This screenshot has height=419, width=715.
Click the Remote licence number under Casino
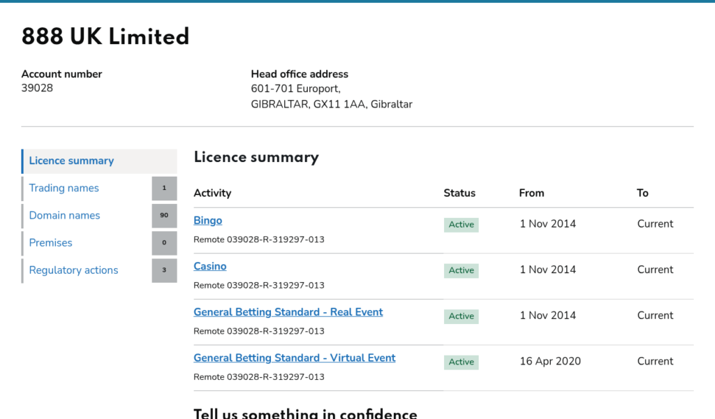(259, 286)
